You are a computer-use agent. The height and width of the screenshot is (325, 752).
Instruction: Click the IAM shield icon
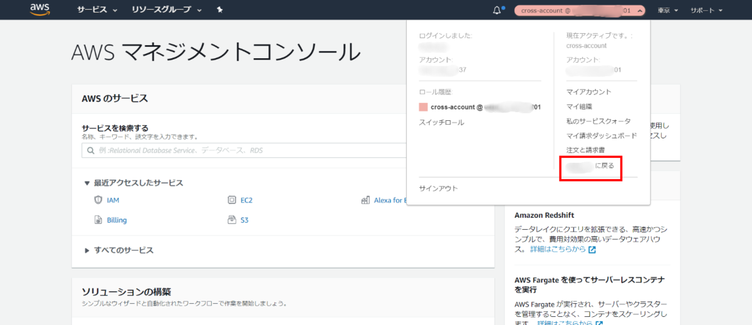[x=98, y=200]
